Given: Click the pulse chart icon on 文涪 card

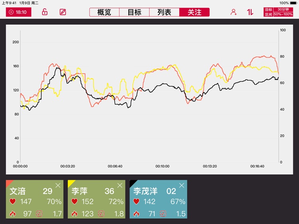Looking at the screenshot, I should click(39, 214).
